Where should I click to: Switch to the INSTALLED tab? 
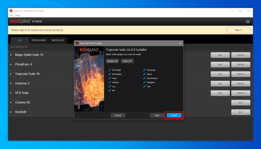58,40
